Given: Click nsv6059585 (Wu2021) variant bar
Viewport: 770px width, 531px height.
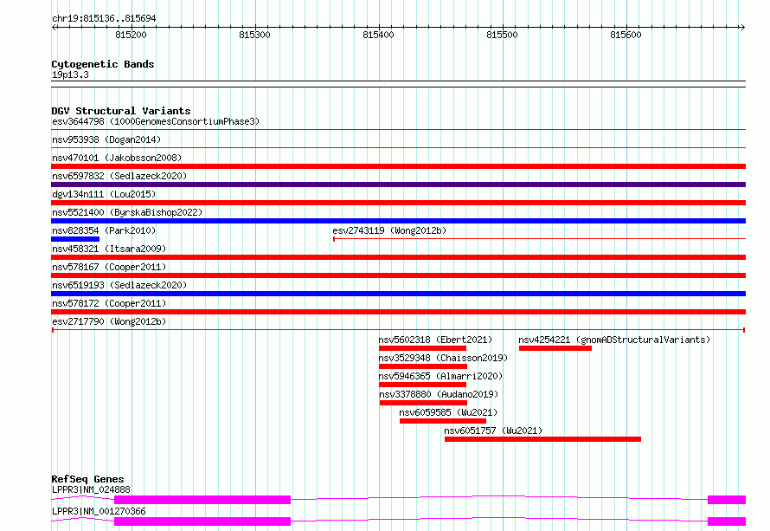Looking at the screenshot, I should tap(443, 421).
